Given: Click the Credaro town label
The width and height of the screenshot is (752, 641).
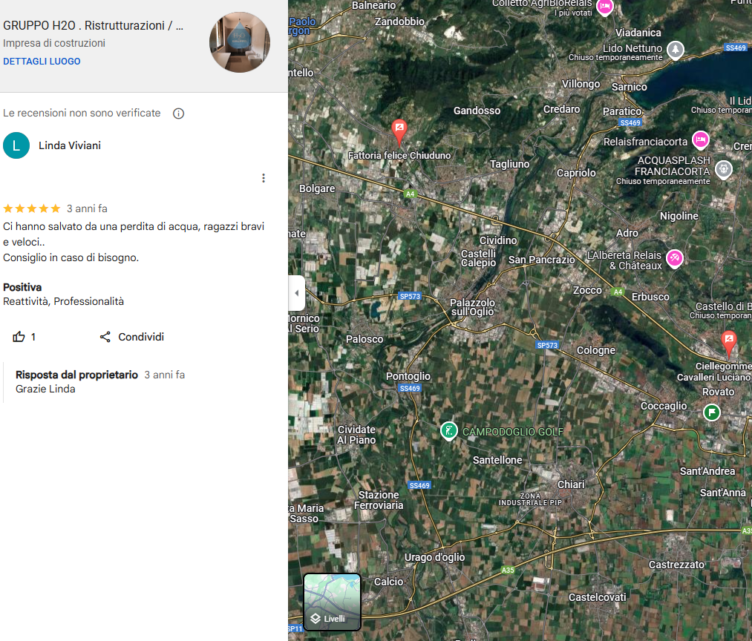Looking at the screenshot, I should tap(562, 109).
